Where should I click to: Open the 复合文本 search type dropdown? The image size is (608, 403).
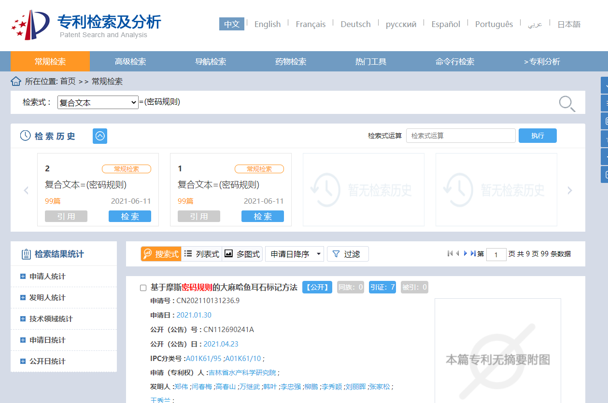pyautogui.click(x=98, y=103)
